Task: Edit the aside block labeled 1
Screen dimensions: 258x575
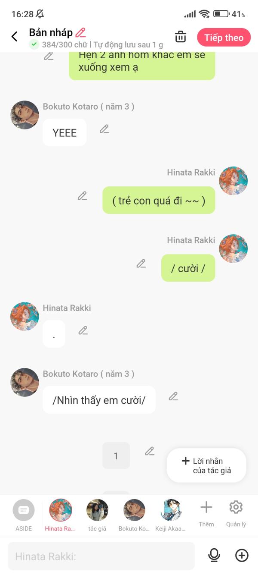Action: click(149, 451)
